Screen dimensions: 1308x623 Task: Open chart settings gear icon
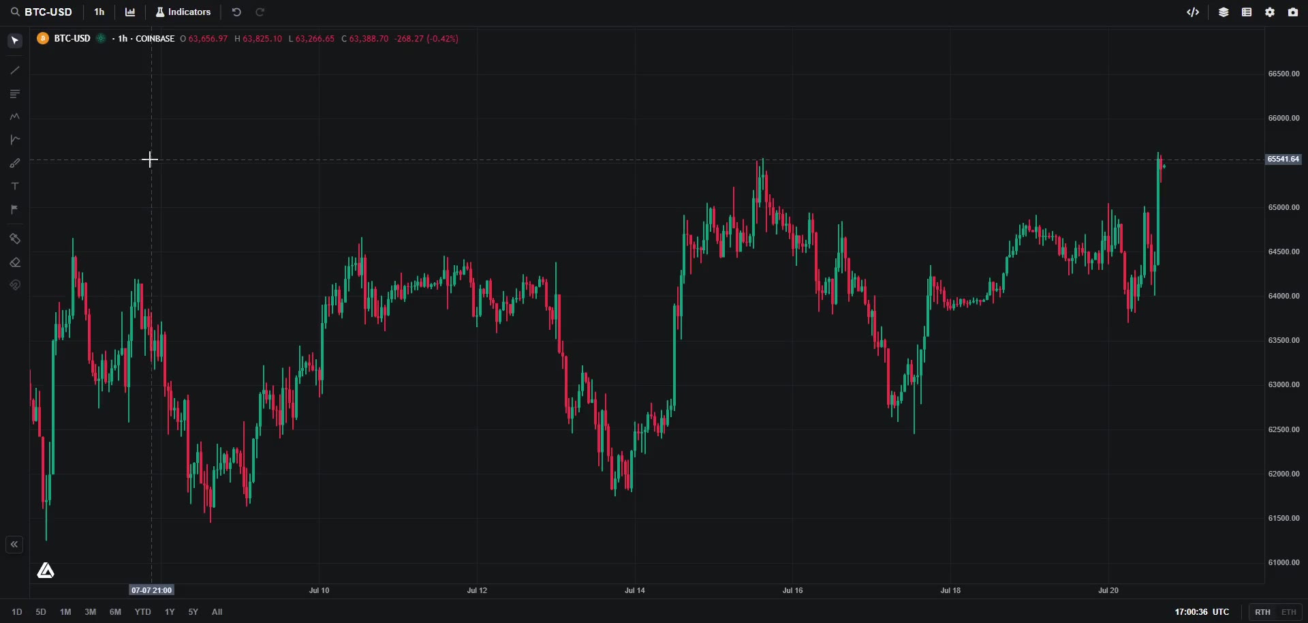[1271, 12]
